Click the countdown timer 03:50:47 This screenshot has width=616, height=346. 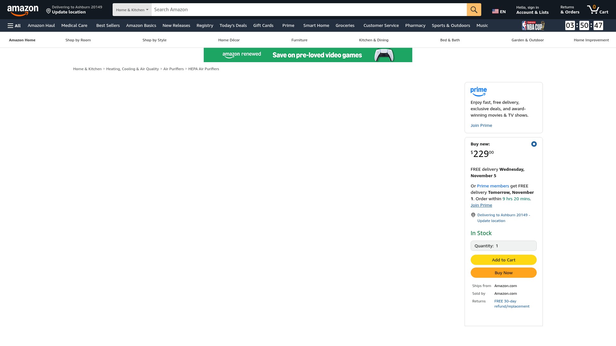point(584,26)
